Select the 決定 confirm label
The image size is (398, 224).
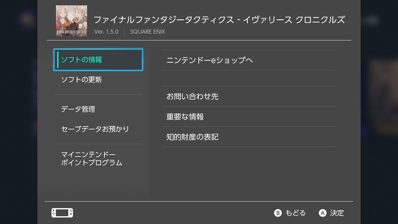pos(337,213)
